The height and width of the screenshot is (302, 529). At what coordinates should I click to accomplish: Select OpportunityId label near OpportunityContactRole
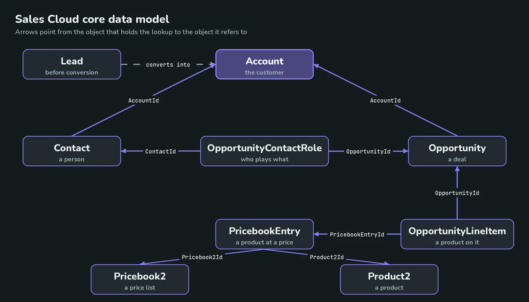(x=368, y=151)
